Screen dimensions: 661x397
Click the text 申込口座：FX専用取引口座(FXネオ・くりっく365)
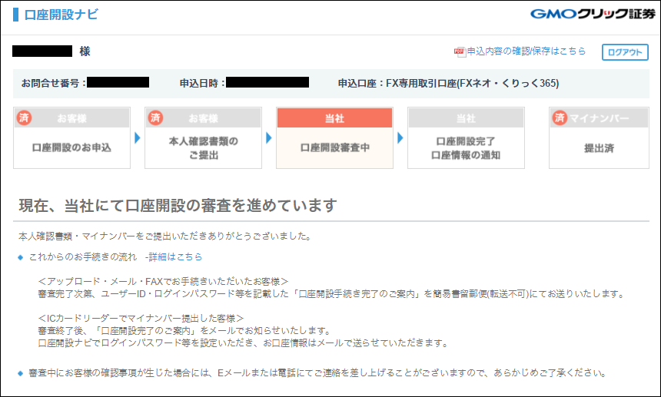pos(449,84)
